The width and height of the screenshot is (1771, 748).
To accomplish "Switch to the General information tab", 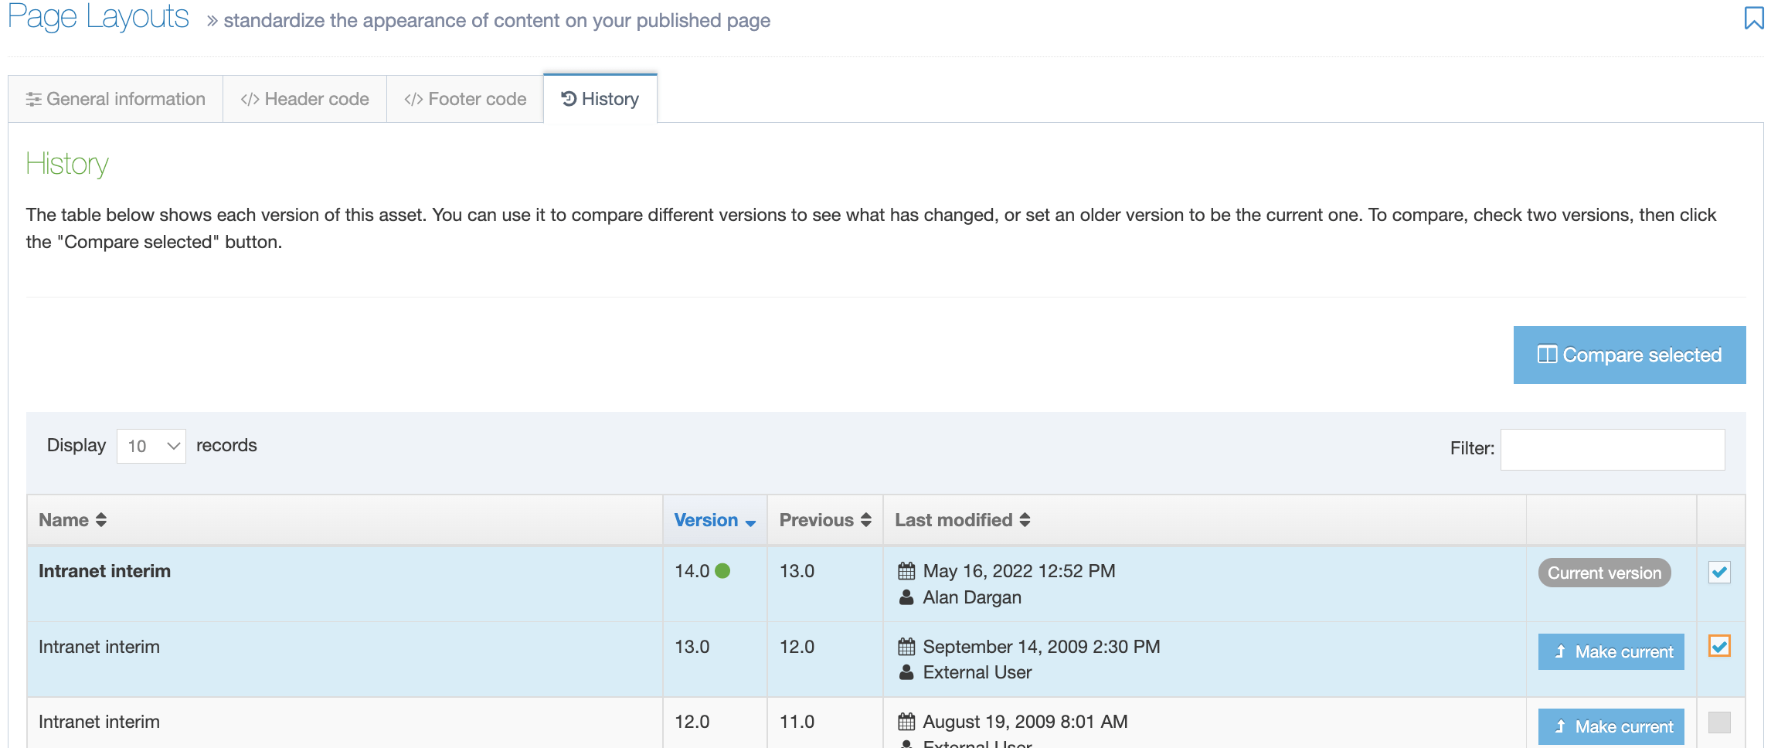I will tap(116, 99).
